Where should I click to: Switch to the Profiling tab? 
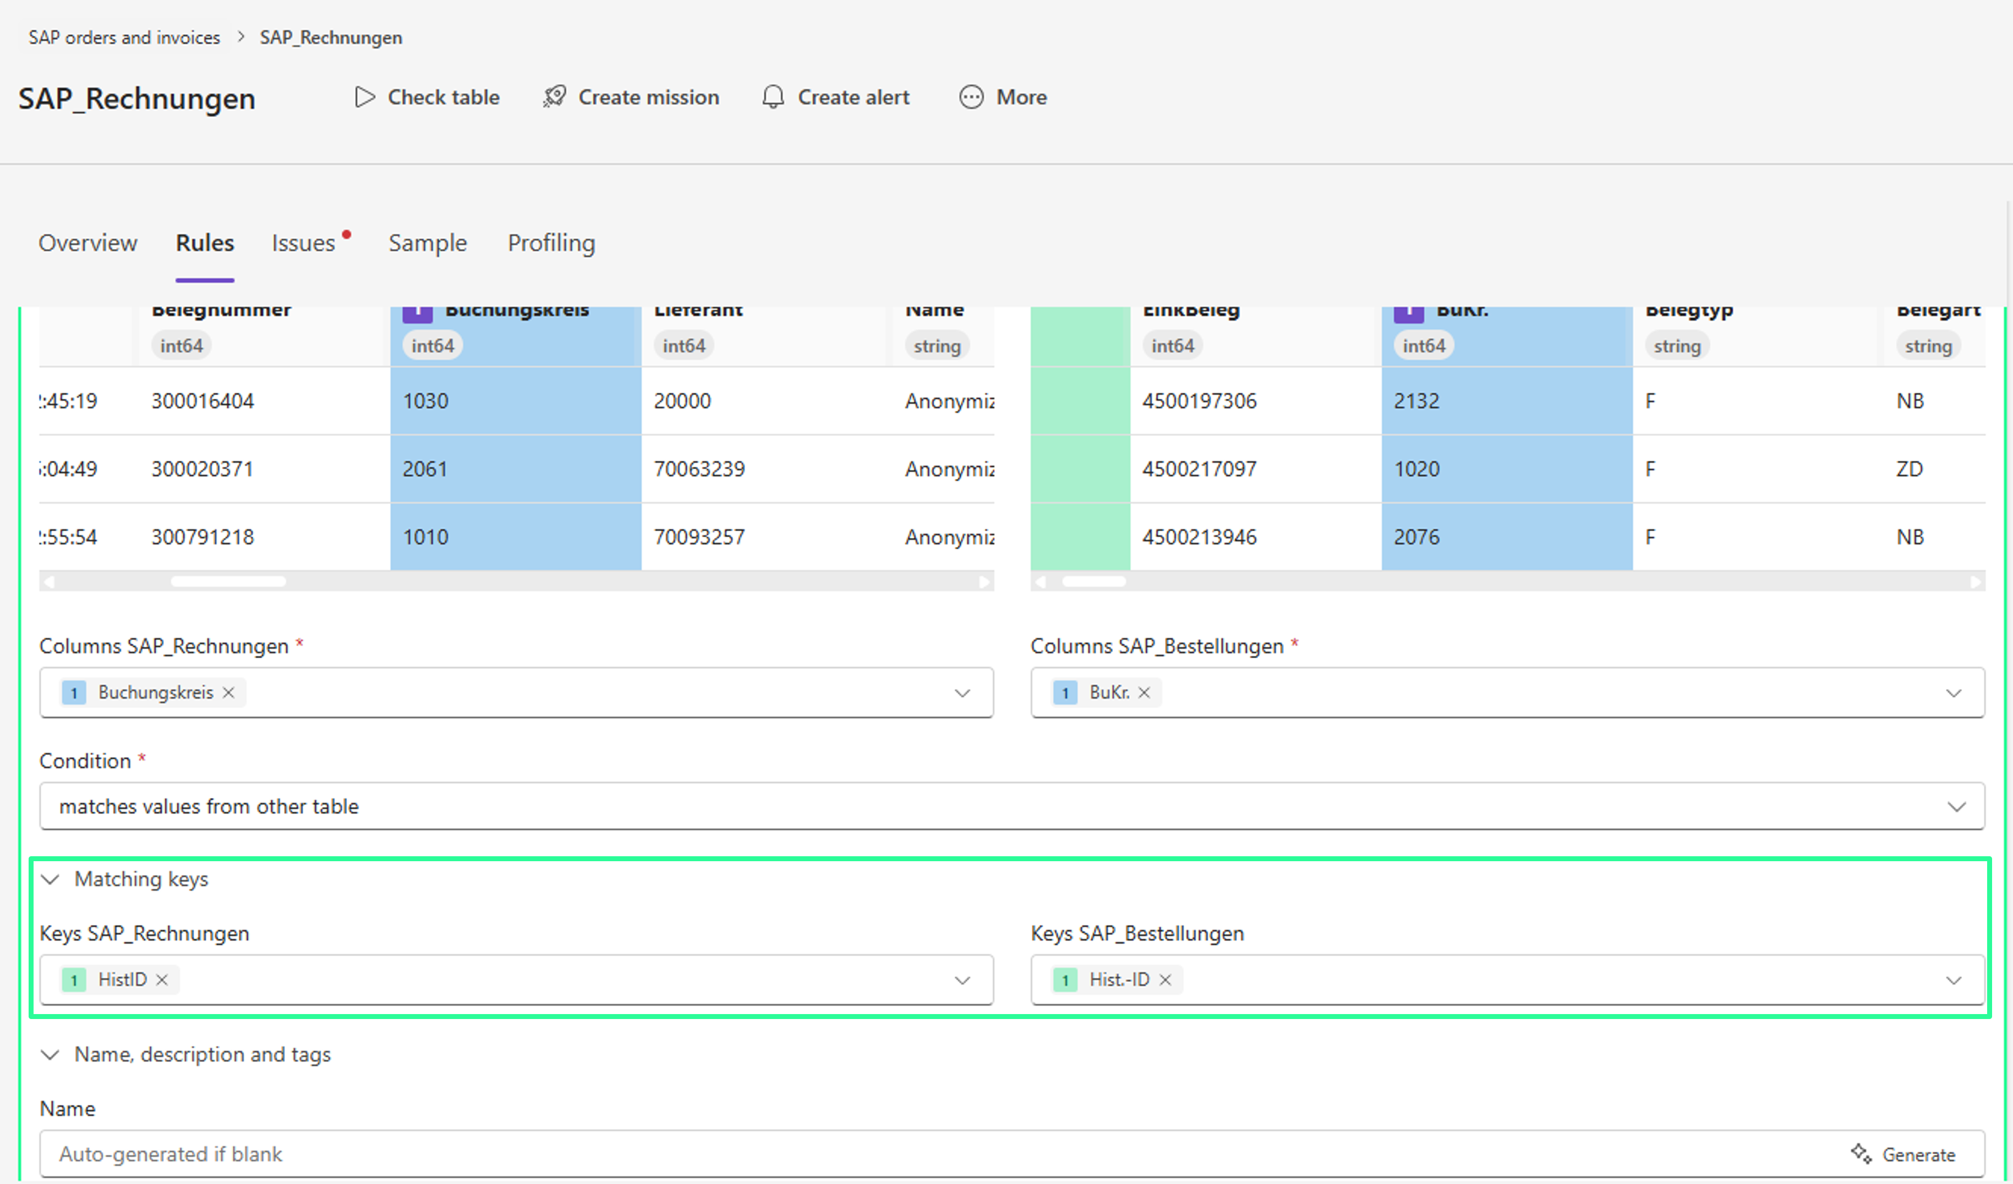coord(551,243)
